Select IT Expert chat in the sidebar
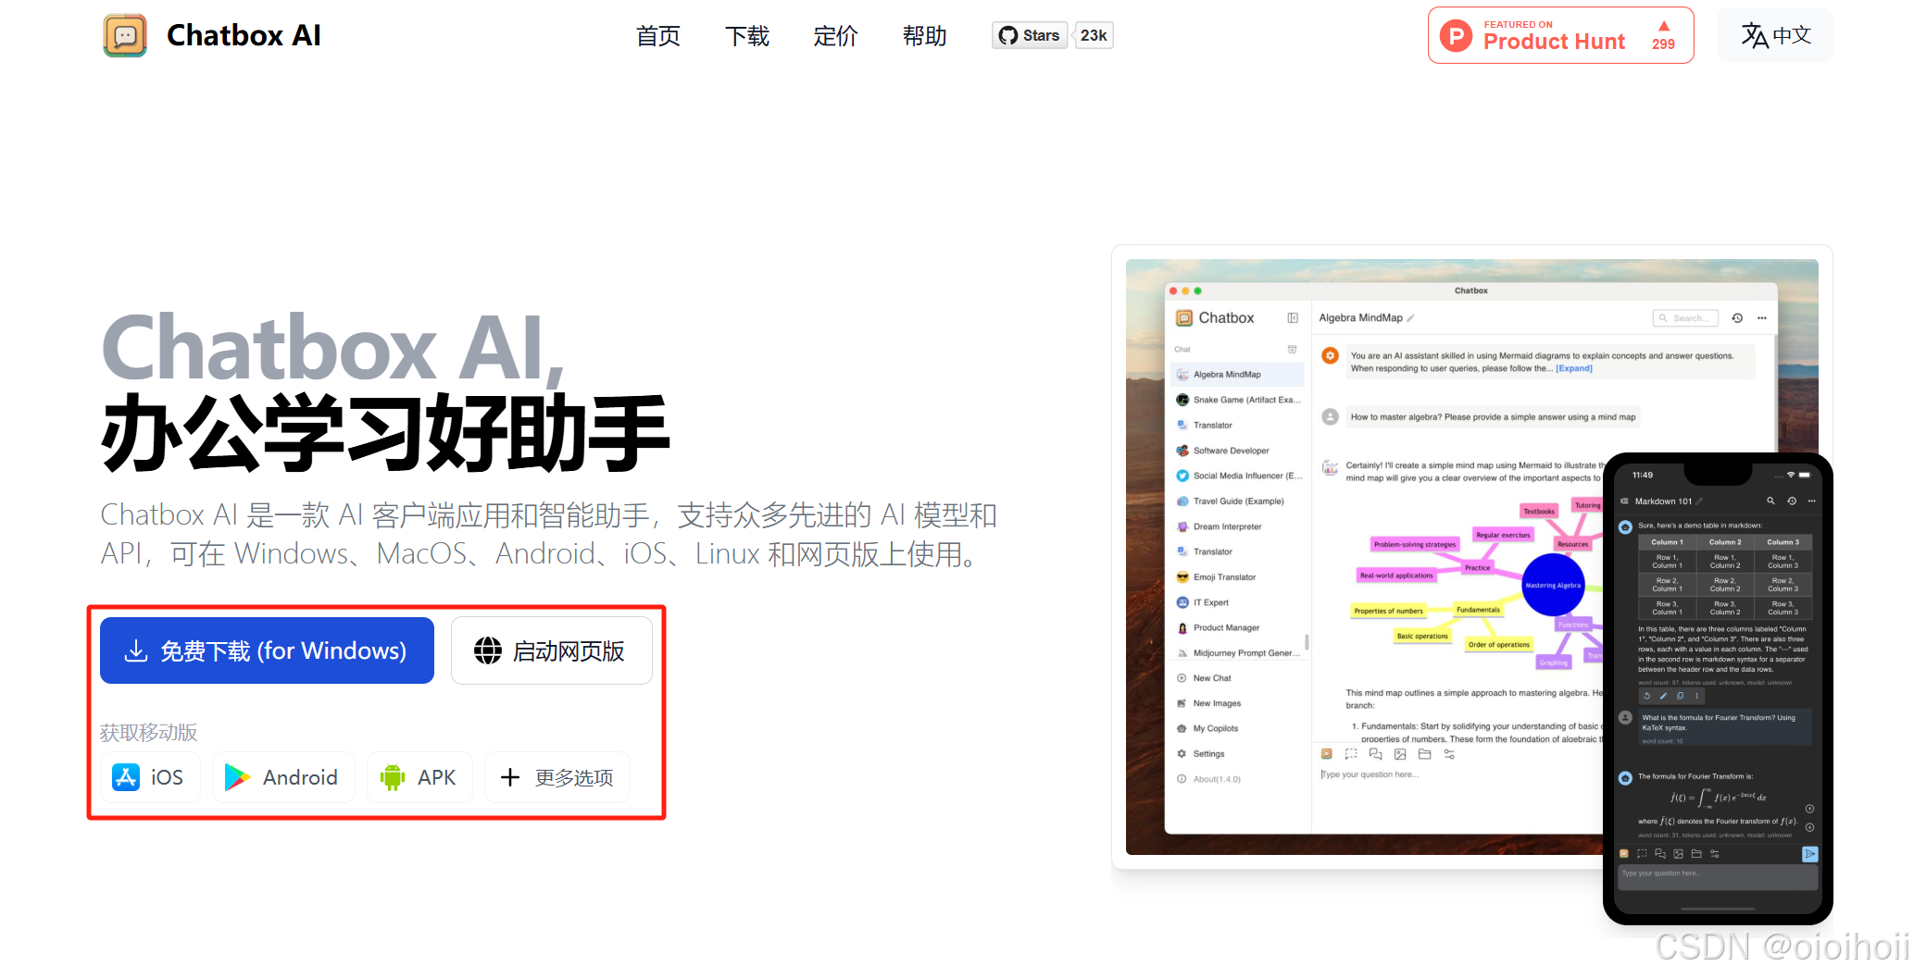This screenshot has height=978, width=1914. click(1237, 602)
